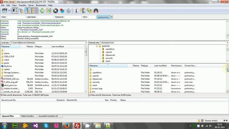Open the Quickconnect history dropdown arrow

[x=112, y=17]
